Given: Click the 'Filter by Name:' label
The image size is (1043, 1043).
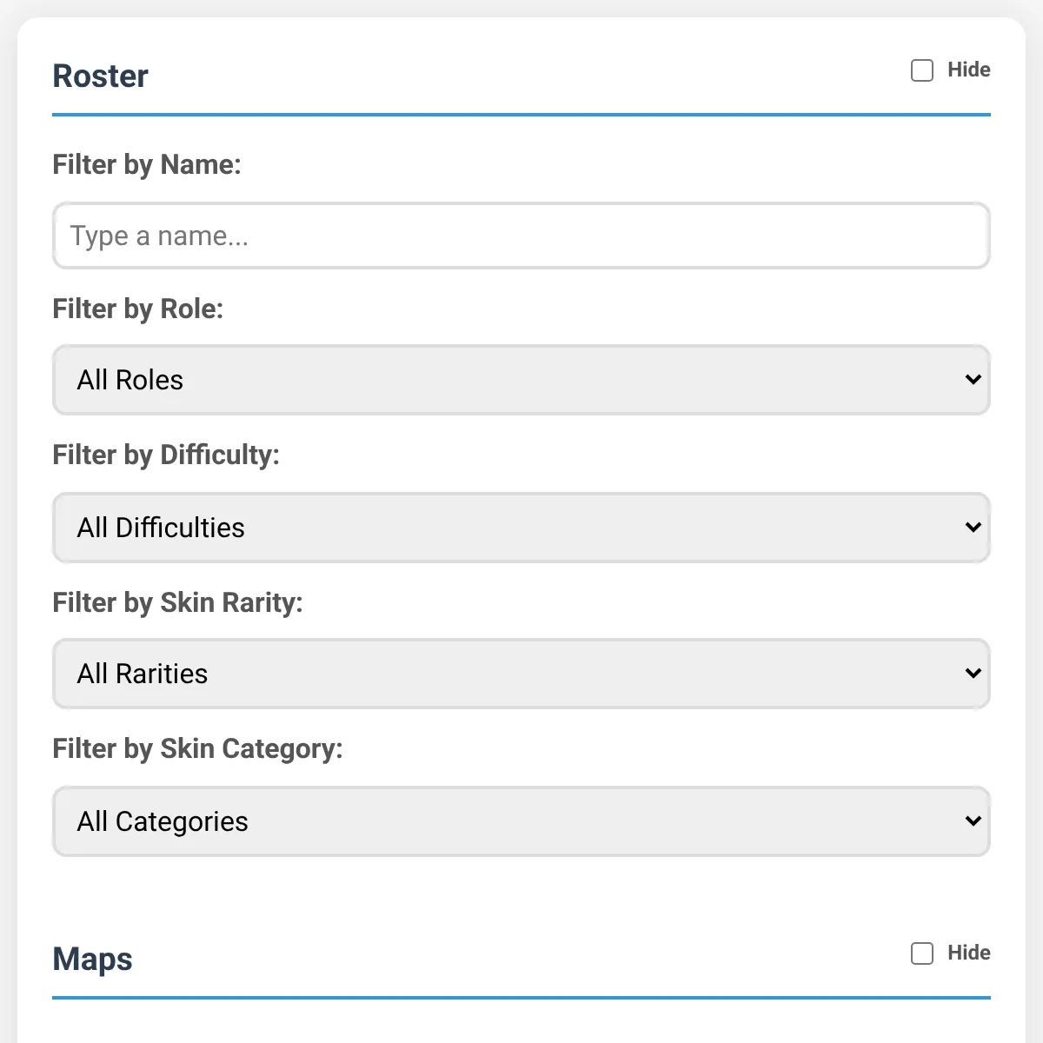Looking at the screenshot, I should point(147,164).
